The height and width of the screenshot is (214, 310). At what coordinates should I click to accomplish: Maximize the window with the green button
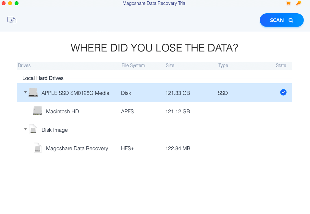17,3
